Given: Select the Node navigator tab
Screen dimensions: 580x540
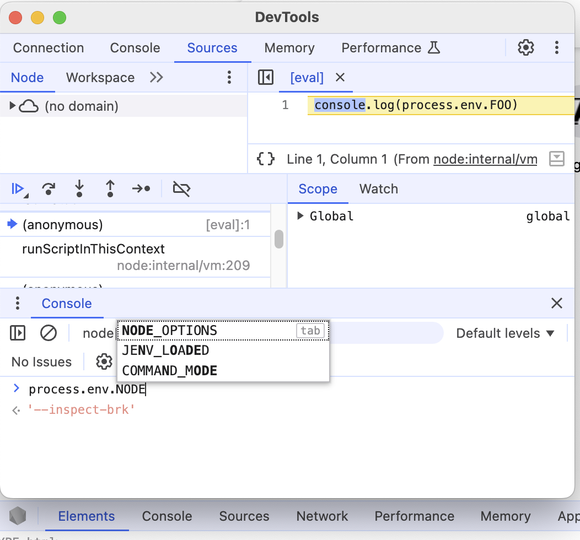Looking at the screenshot, I should click(x=28, y=78).
